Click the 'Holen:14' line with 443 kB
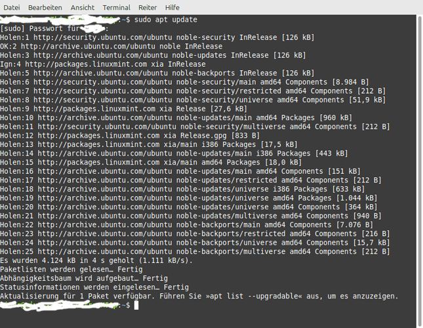The image size is (423, 328). tap(174, 154)
